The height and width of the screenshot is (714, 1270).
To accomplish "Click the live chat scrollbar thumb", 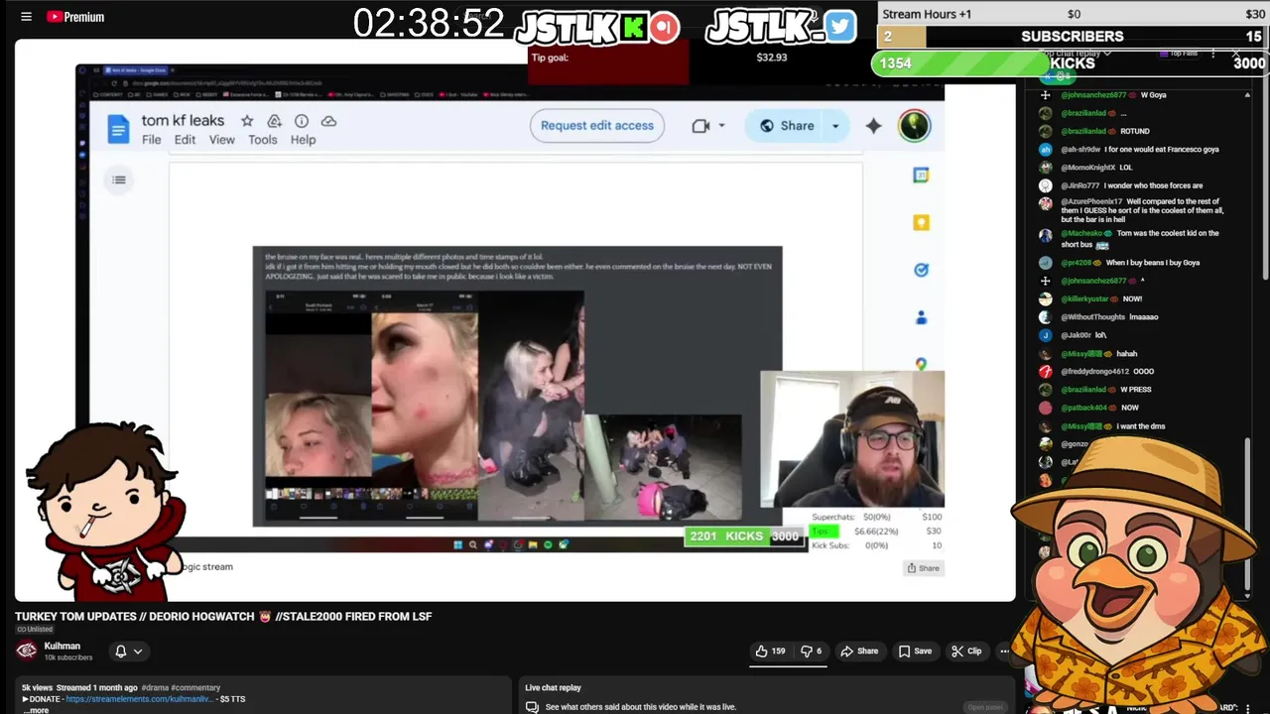I will 1247,516.
